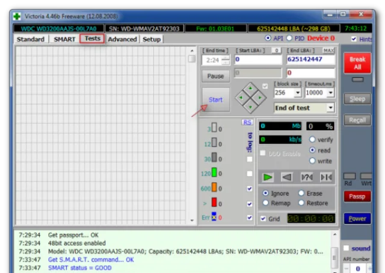Click the Start LBA input field
385x273 pixels.
(258, 59)
